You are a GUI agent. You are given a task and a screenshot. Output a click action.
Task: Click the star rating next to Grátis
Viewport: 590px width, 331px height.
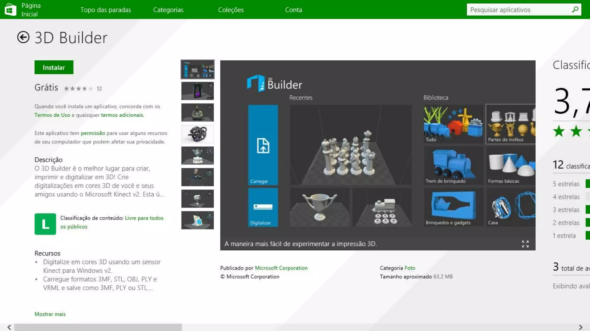[x=78, y=88]
